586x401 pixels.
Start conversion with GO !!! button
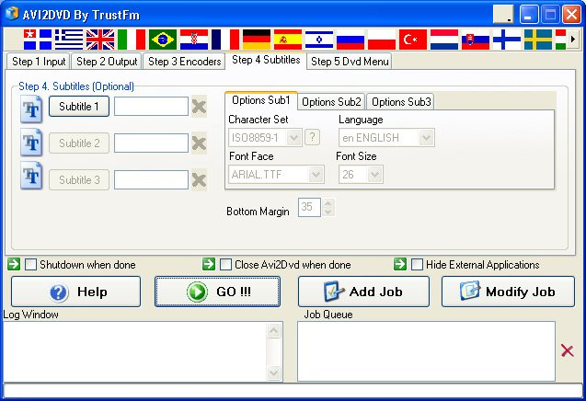pos(217,292)
